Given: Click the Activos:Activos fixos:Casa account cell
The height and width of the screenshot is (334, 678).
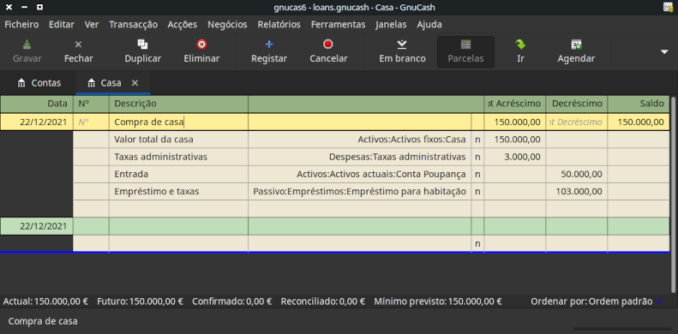Looking at the screenshot, I should (x=360, y=140).
